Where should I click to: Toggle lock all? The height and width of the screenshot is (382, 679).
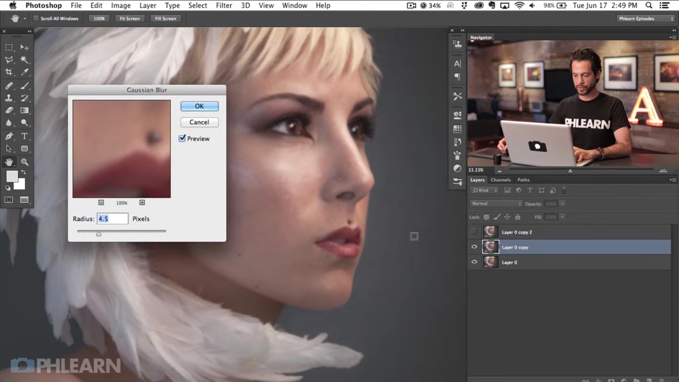click(517, 217)
